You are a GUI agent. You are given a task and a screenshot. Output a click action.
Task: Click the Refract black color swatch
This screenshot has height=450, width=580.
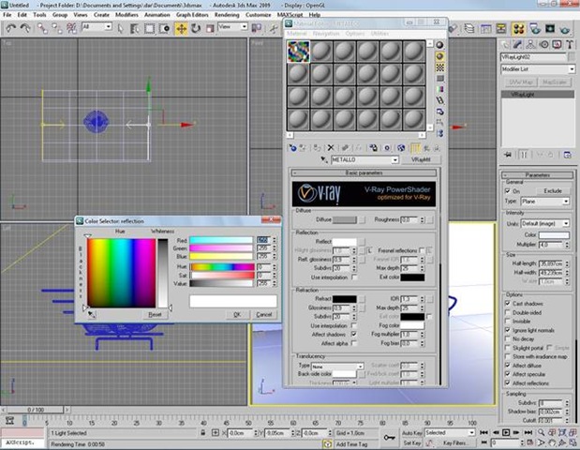tap(346, 298)
